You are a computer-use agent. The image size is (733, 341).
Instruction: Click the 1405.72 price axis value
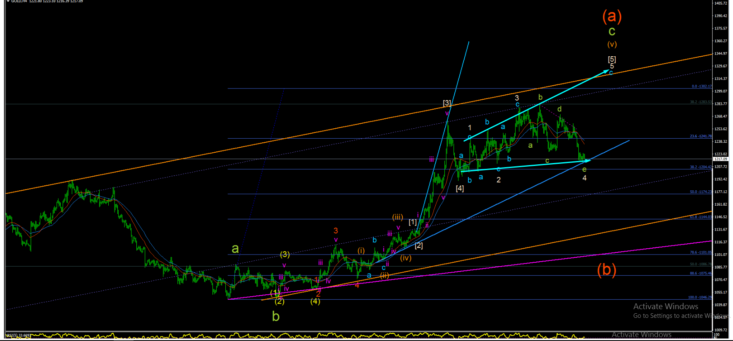[x=721, y=3]
